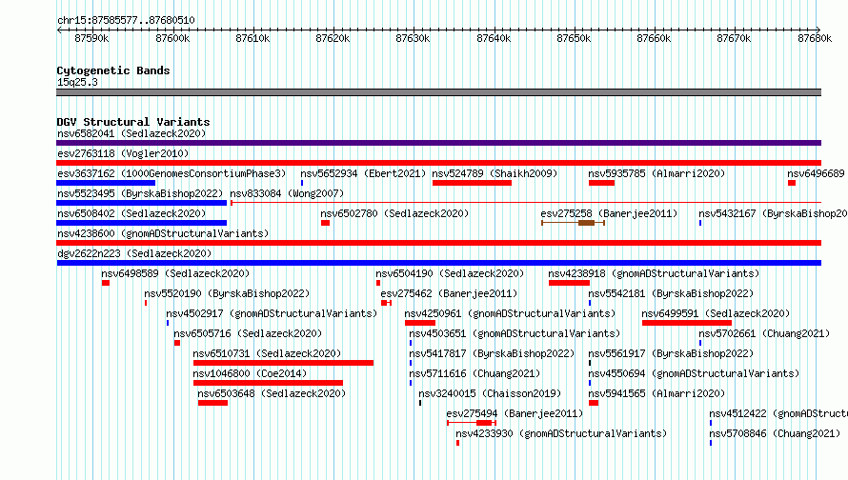Click nsv4233930 (gnomADStructuralVariants) label
The height and width of the screenshot is (480, 848).
pyautogui.click(x=561, y=433)
